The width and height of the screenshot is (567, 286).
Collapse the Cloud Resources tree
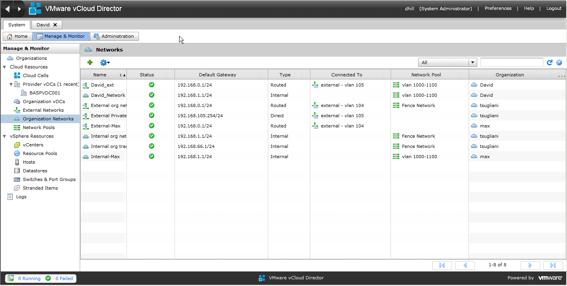point(4,67)
